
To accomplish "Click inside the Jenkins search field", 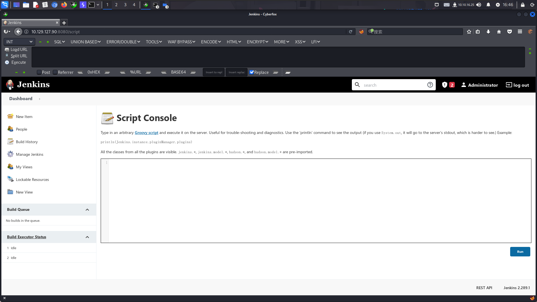I will tap(393, 85).
